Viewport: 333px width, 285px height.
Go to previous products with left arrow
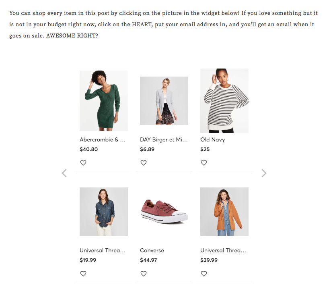pyautogui.click(x=64, y=173)
